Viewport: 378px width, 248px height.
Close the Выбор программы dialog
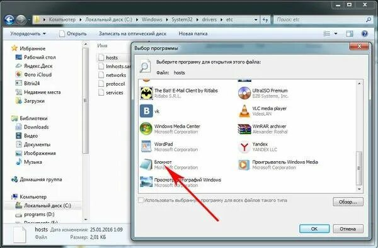(359, 46)
